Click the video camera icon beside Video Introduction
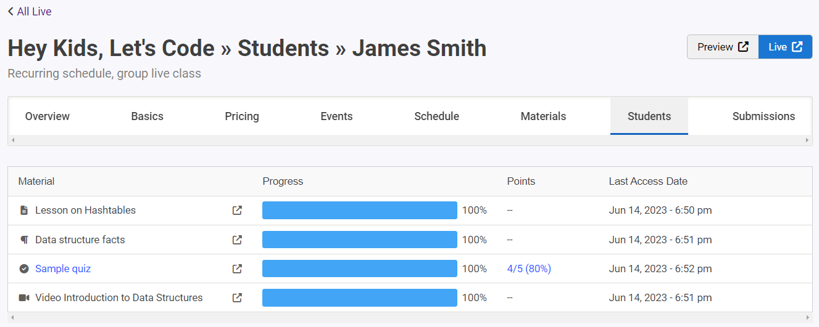 pos(24,297)
